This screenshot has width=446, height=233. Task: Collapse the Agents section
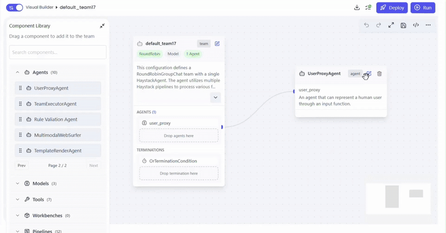tap(17, 72)
